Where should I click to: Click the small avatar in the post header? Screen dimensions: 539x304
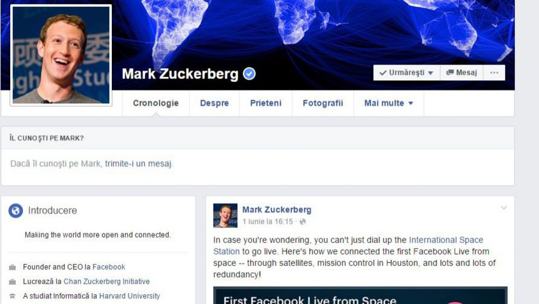click(x=225, y=216)
